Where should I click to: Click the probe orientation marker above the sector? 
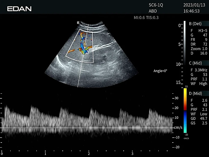78,22
